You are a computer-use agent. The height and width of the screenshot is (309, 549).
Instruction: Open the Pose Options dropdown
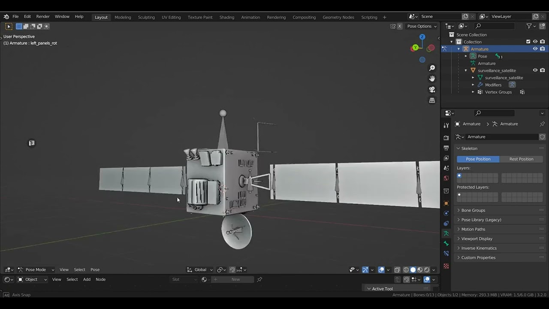click(422, 26)
